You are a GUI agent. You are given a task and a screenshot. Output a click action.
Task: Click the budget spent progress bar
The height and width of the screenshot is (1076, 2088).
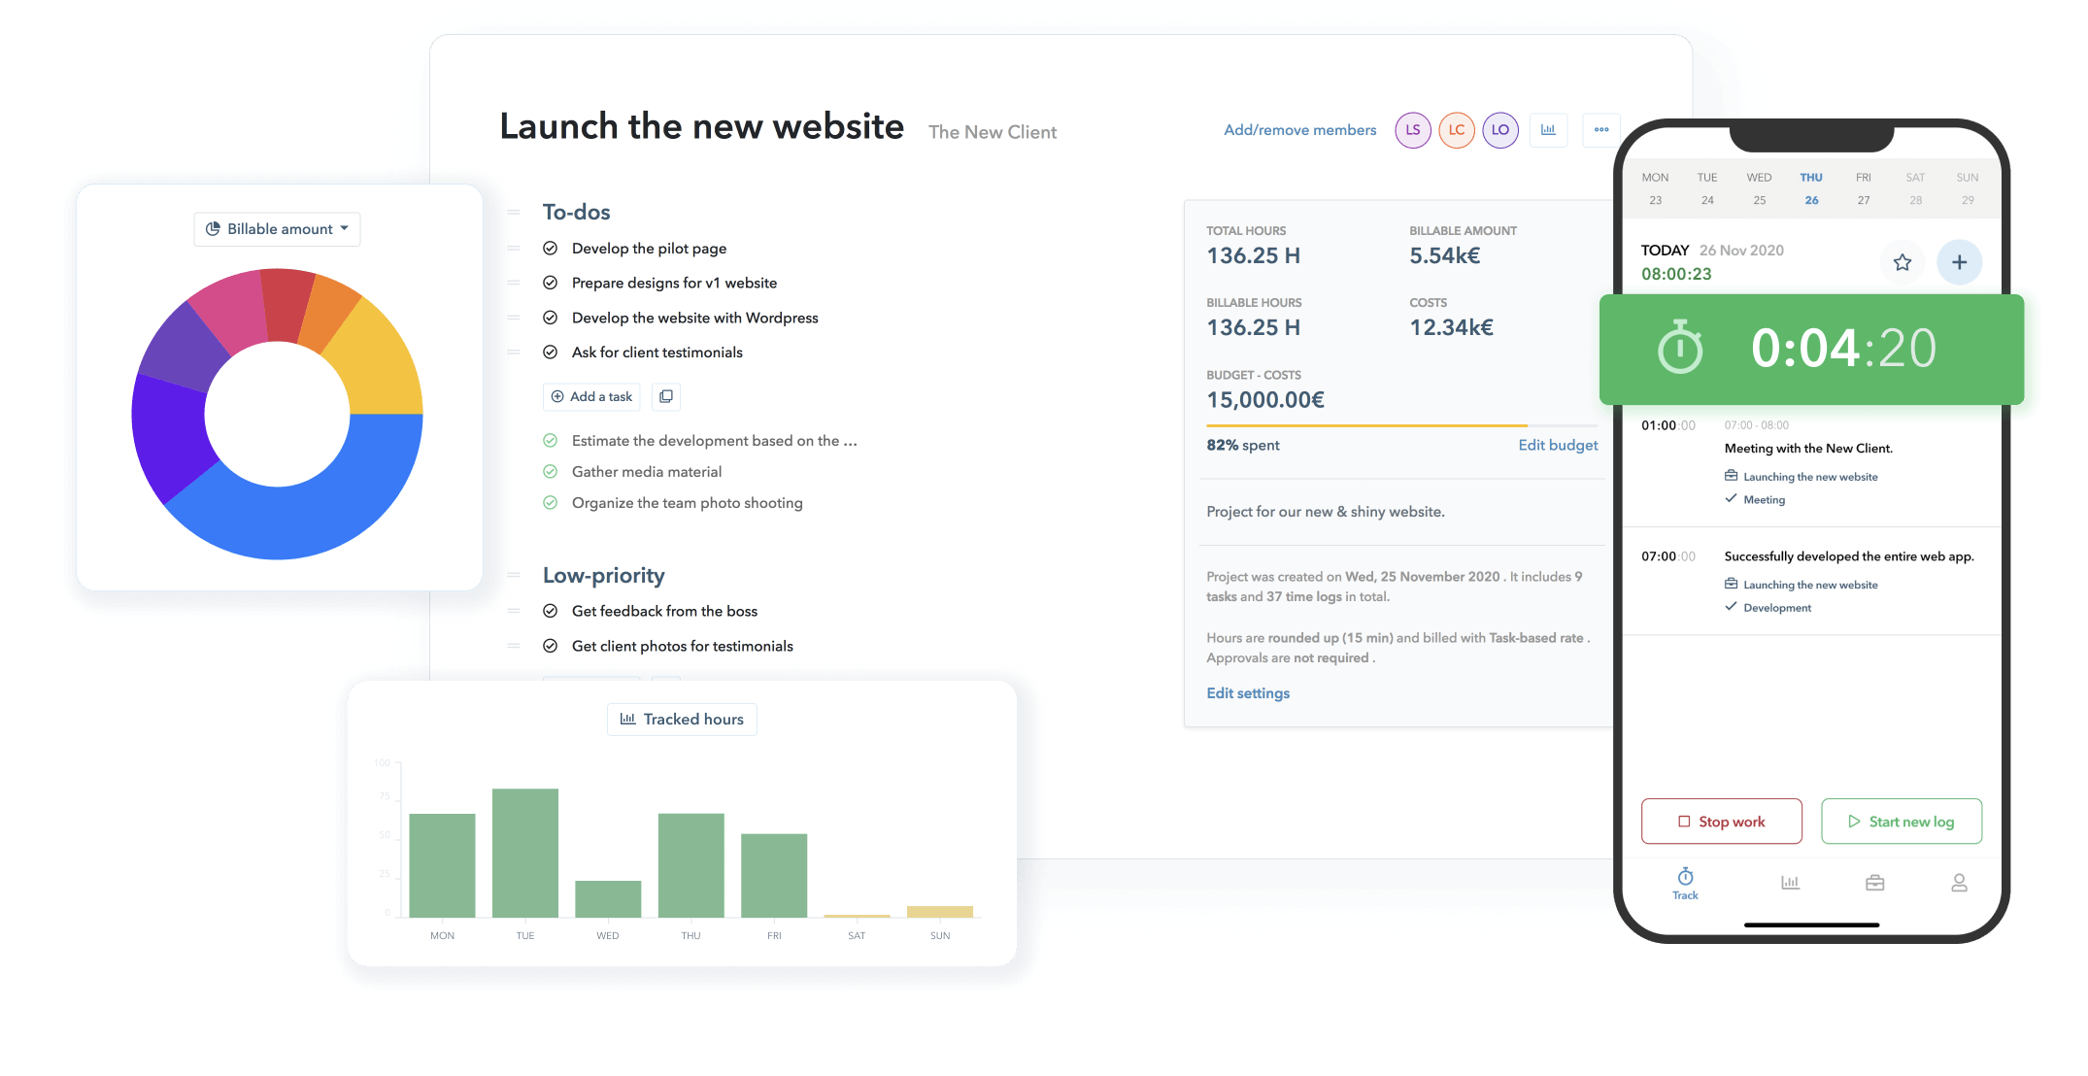1401,425
